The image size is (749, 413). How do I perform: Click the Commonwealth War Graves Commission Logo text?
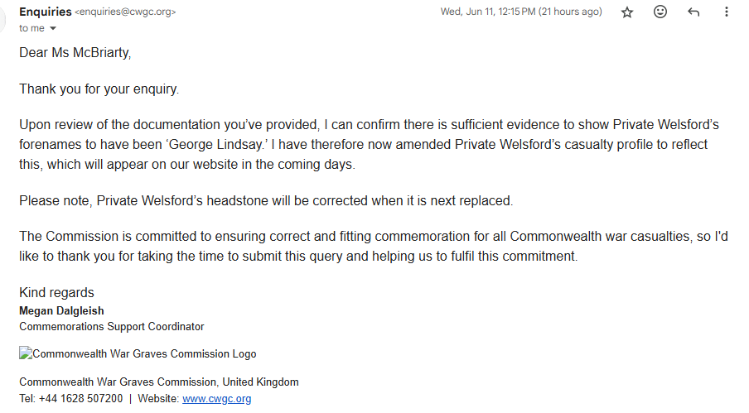pos(144,353)
